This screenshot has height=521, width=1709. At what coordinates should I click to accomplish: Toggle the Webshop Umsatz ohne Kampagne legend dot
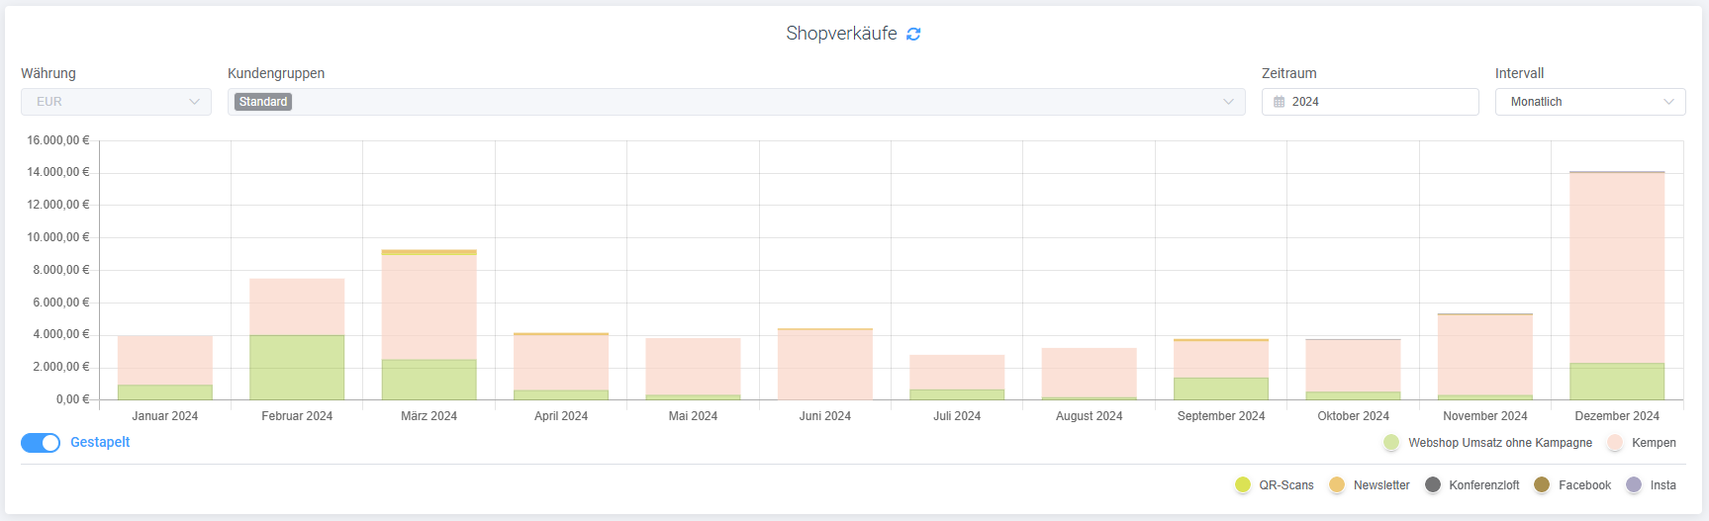1391,443
